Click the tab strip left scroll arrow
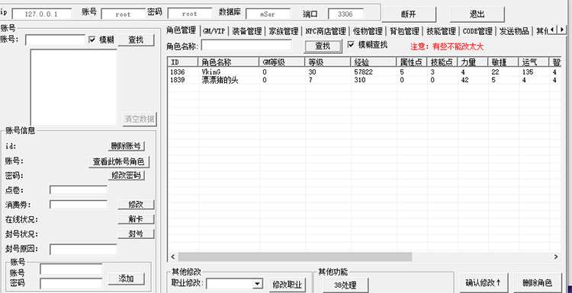 click(x=553, y=29)
